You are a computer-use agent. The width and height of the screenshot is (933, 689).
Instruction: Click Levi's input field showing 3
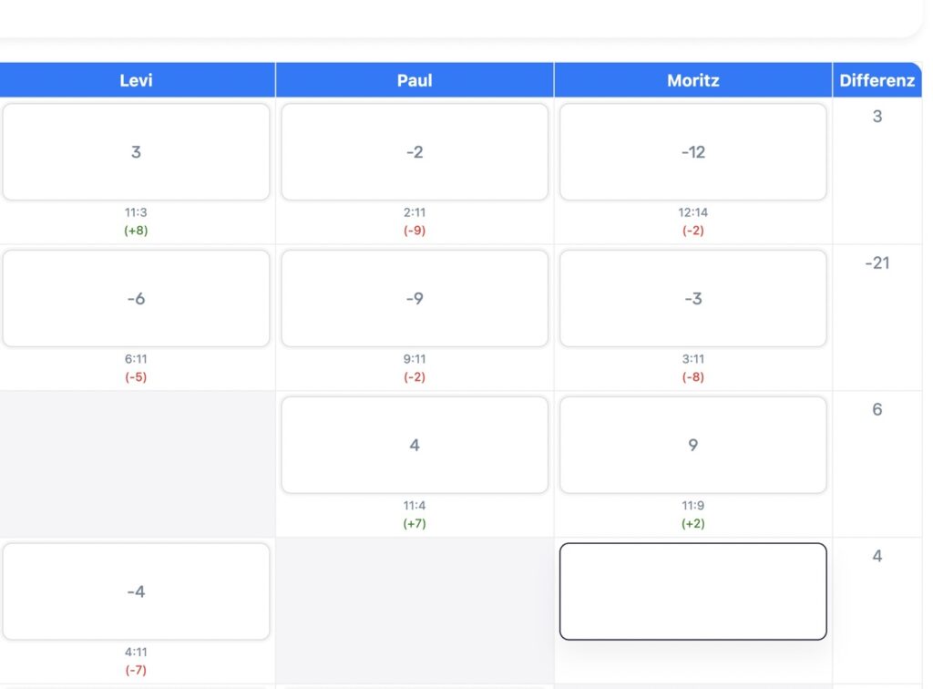tap(136, 152)
